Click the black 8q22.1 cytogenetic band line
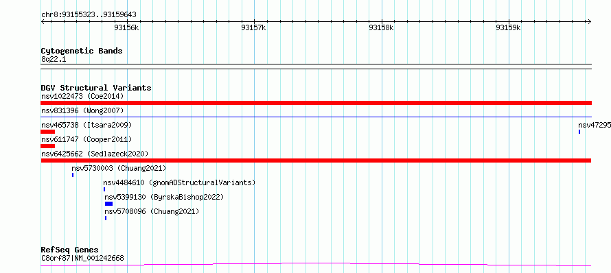Screen dimensions: 611x273 pyautogui.click(x=316, y=67)
